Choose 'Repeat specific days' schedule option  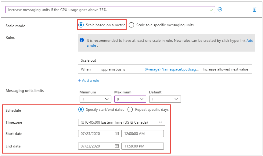click(x=130, y=109)
